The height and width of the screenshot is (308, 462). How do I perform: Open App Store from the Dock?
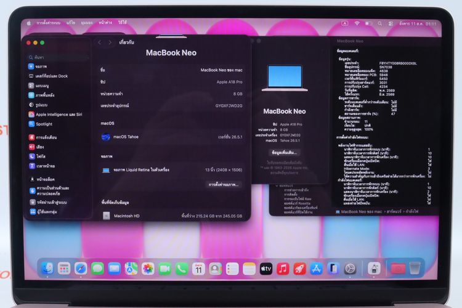tap(316, 269)
